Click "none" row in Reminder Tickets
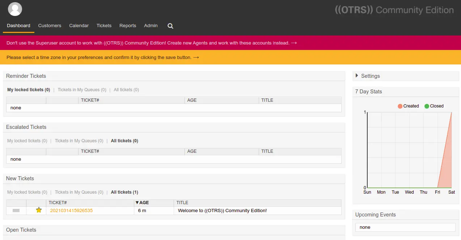461x240 pixels. coord(174,108)
